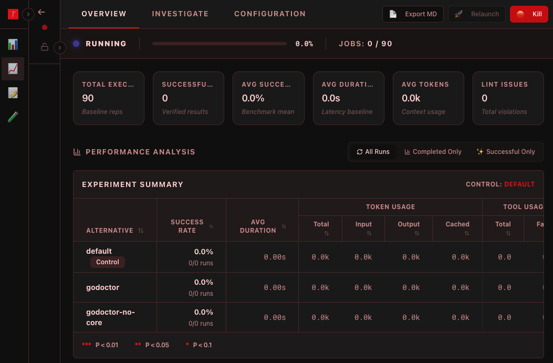Image resolution: width=553 pixels, height=363 pixels.
Task: Click the back arrow at the top left
Action: click(41, 12)
